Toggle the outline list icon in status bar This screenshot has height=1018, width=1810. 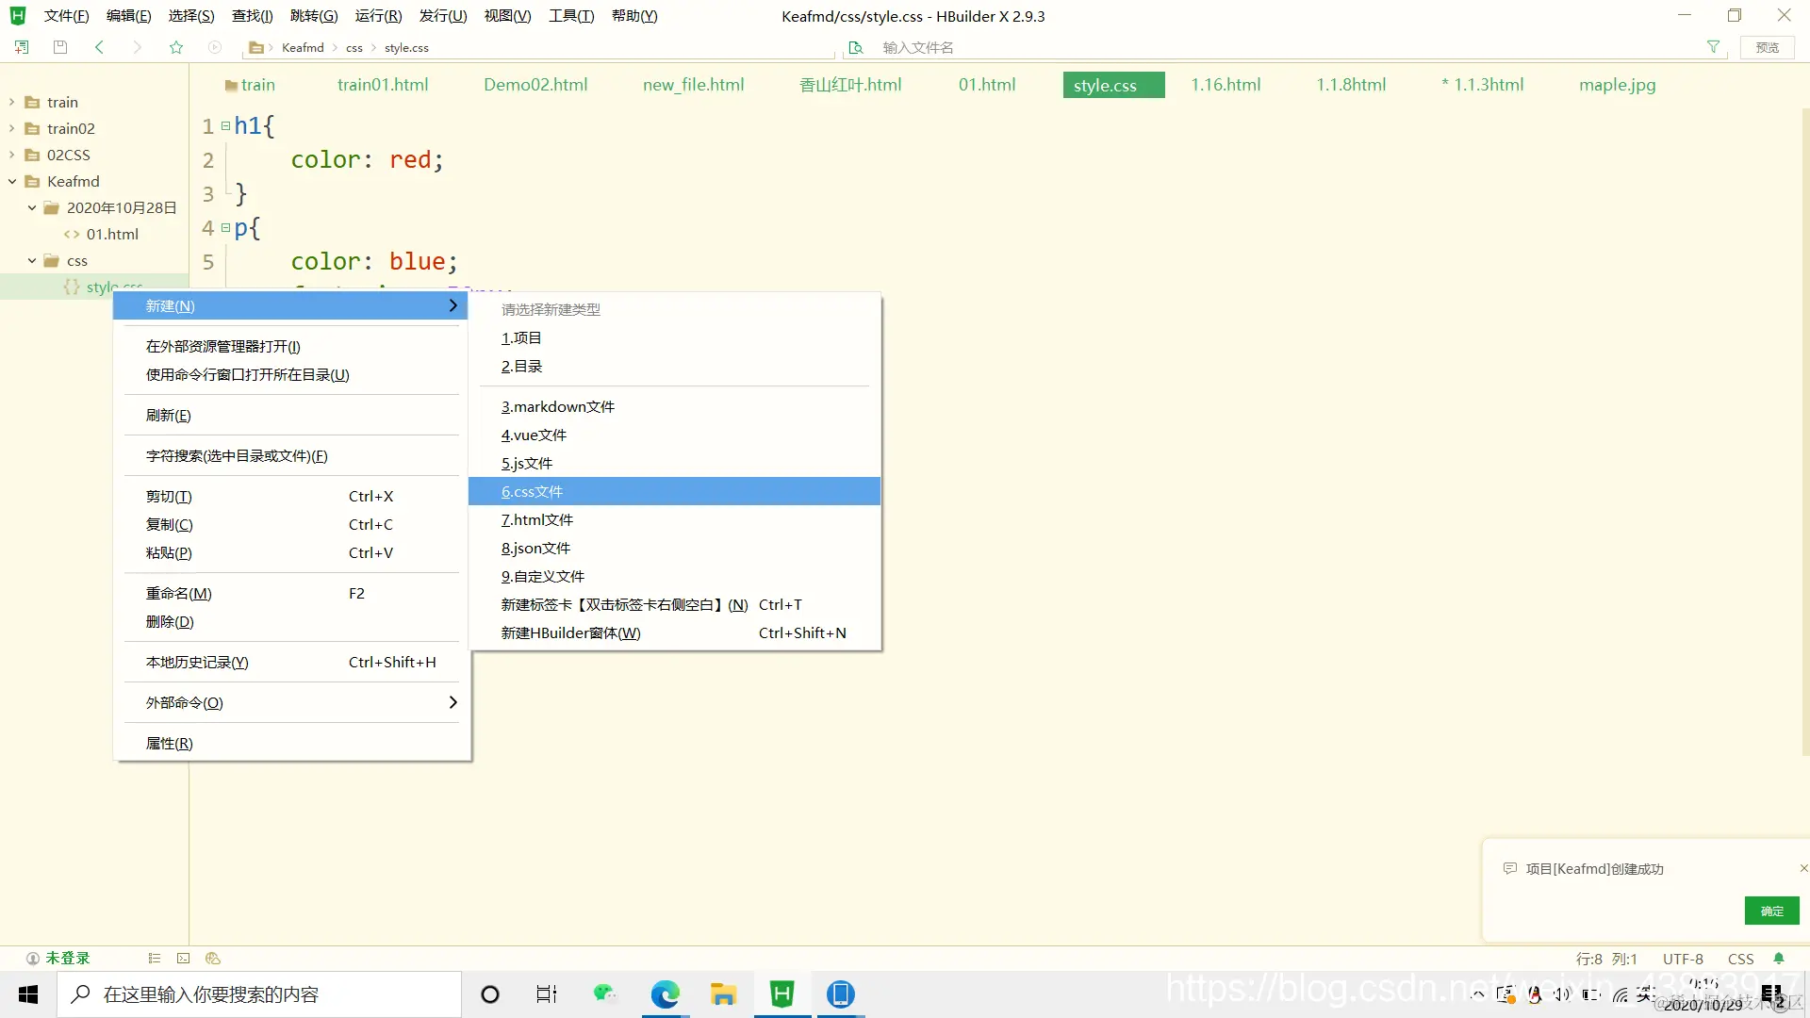tap(155, 959)
